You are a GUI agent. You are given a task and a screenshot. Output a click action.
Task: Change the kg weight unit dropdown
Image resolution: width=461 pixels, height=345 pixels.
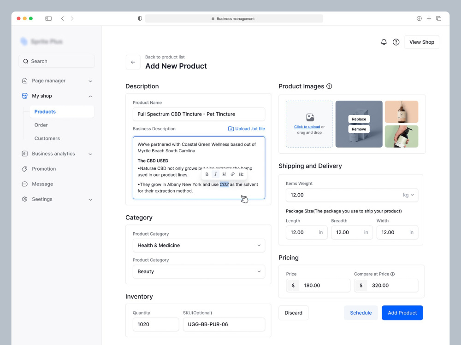coord(408,195)
